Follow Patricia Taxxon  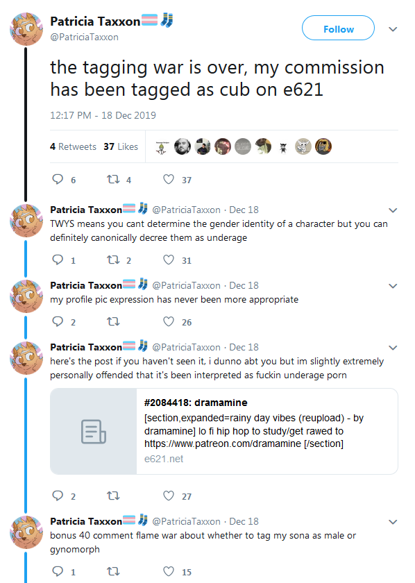point(338,28)
